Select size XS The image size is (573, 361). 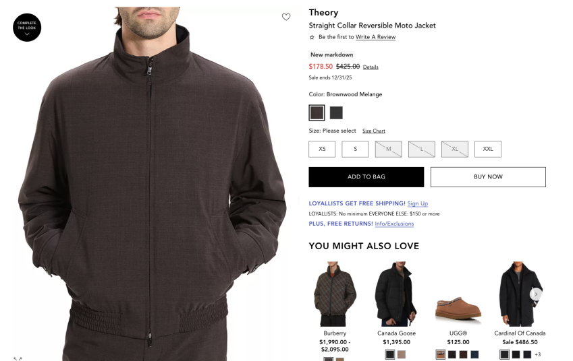point(322,149)
